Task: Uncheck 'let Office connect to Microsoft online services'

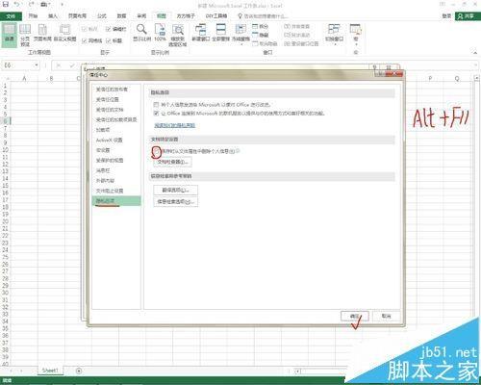Action: (156, 114)
